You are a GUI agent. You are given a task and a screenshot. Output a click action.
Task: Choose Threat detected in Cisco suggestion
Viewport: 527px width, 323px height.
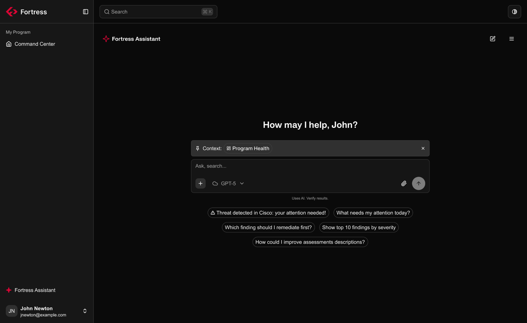point(268,213)
